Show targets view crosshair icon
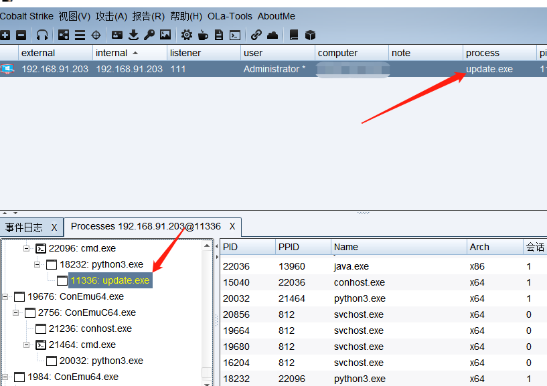The height and width of the screenshot is (386, 547). pos(96,35)
